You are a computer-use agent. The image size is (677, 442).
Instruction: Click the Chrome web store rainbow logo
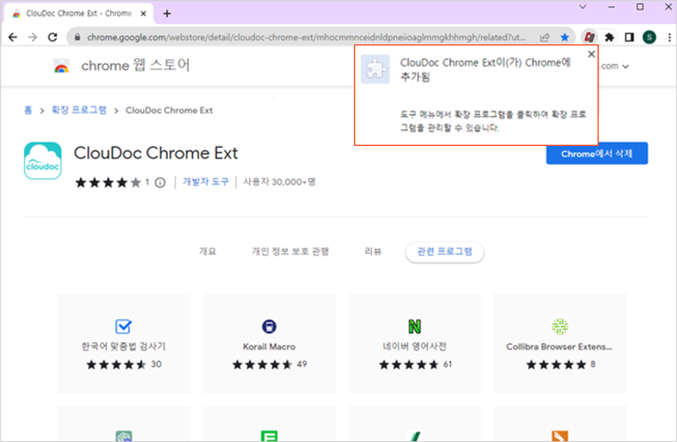tap(61, 67)
